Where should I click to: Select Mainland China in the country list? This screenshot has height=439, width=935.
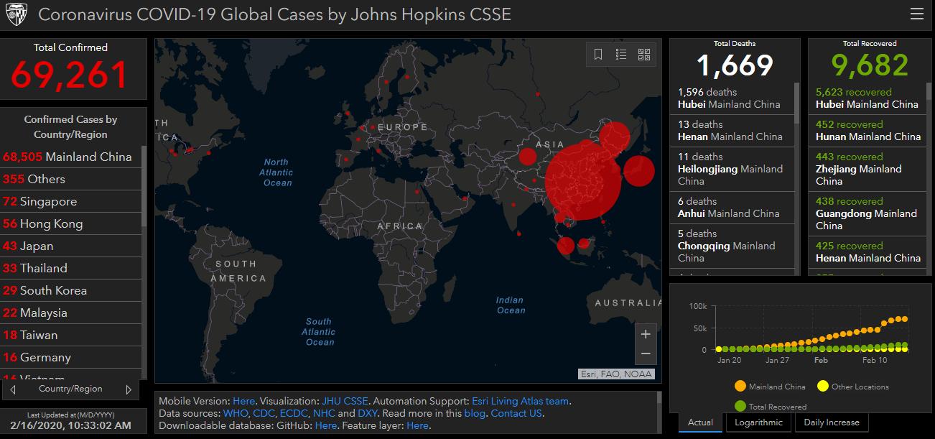point(70,157)
